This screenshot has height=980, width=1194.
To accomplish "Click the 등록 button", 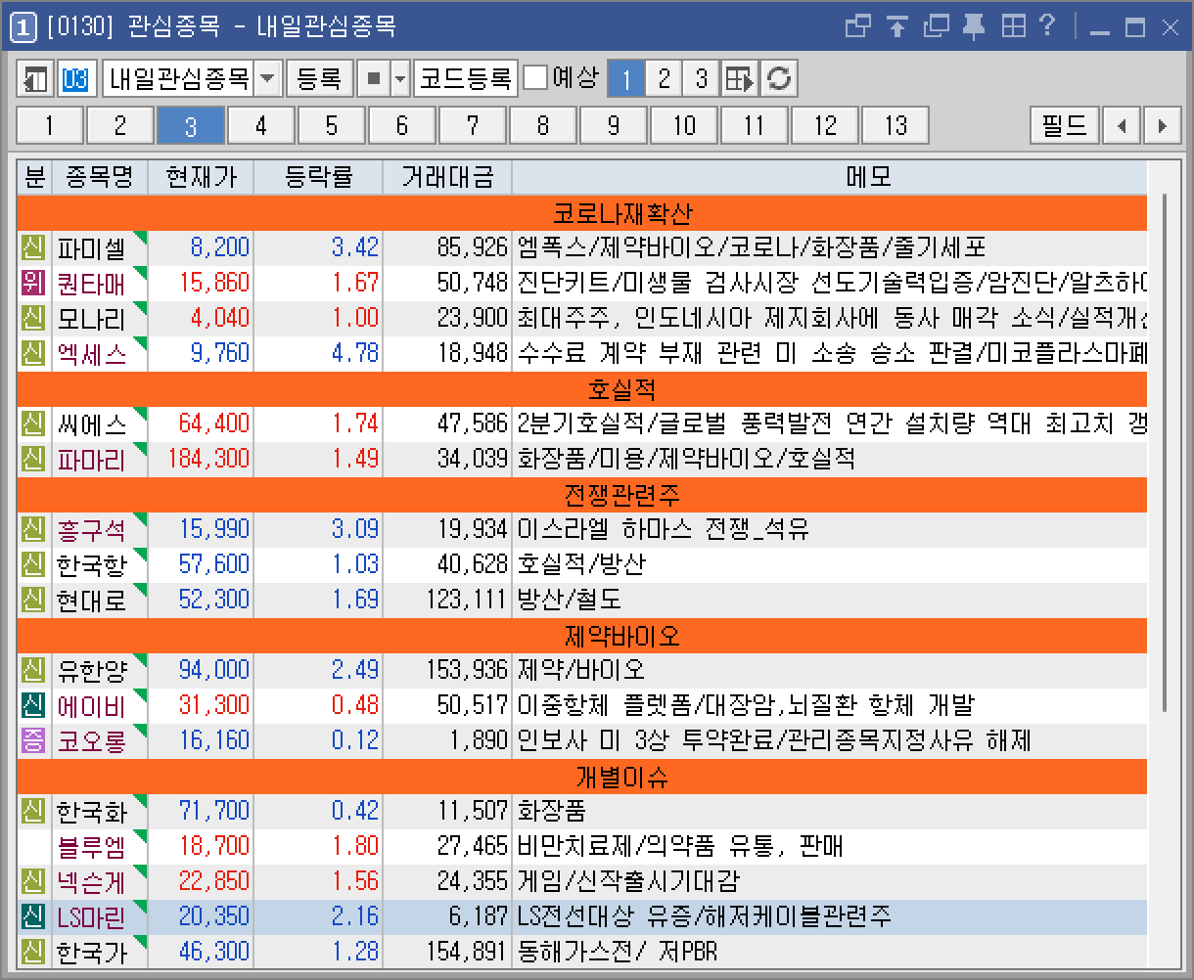I will [x=319, y=79].
